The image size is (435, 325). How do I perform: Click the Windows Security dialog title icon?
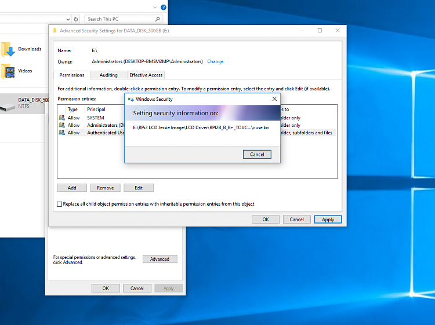131,99
